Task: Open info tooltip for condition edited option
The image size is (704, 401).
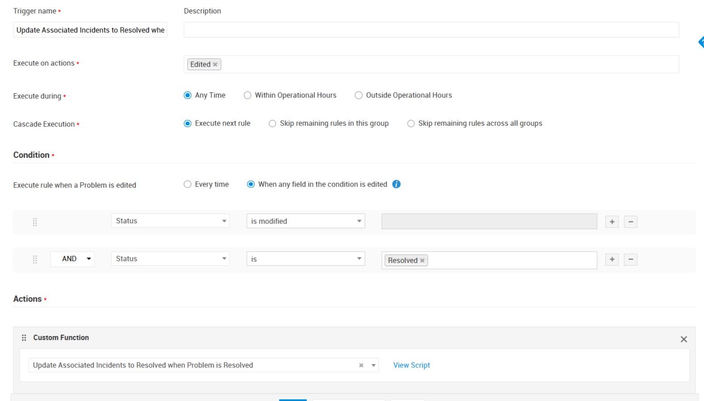Action: point(397,184)
